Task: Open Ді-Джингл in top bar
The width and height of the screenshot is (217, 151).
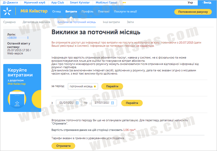Action: pyautogui.click(x=10, y=3)
